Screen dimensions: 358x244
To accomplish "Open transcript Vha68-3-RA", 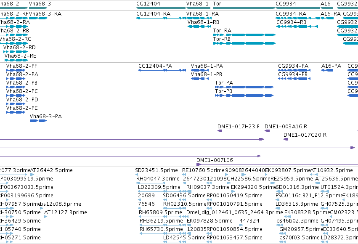I will (45, 14).
